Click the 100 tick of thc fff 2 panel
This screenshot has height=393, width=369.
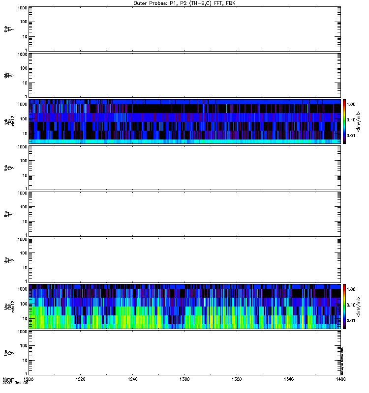coord(24,253)
